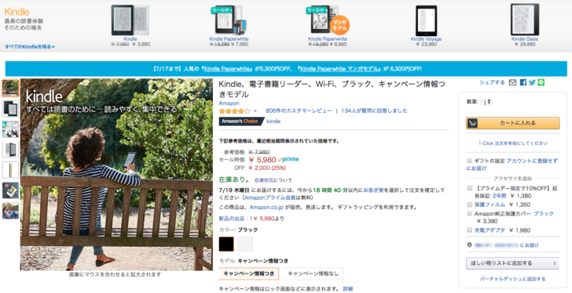The height and width of the screenshot is (293, 572).
Task: Share on Twitter icon
Action: [x=532, y=82]
